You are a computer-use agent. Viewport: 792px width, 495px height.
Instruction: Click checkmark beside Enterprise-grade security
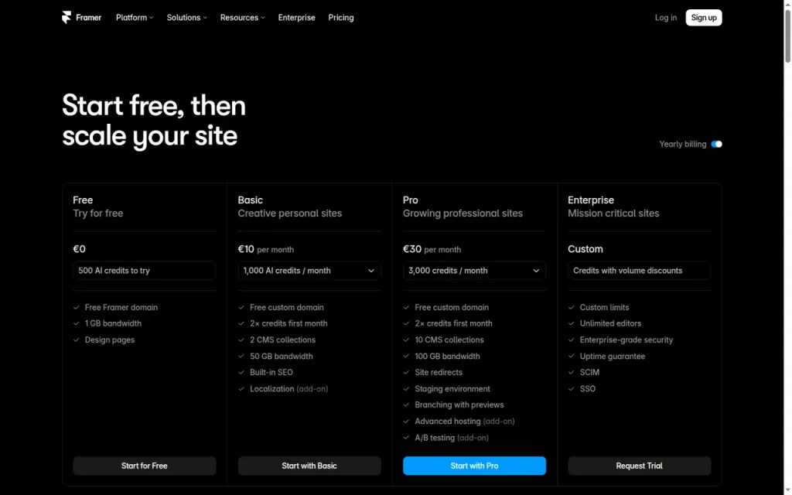(x=572, y=340)
